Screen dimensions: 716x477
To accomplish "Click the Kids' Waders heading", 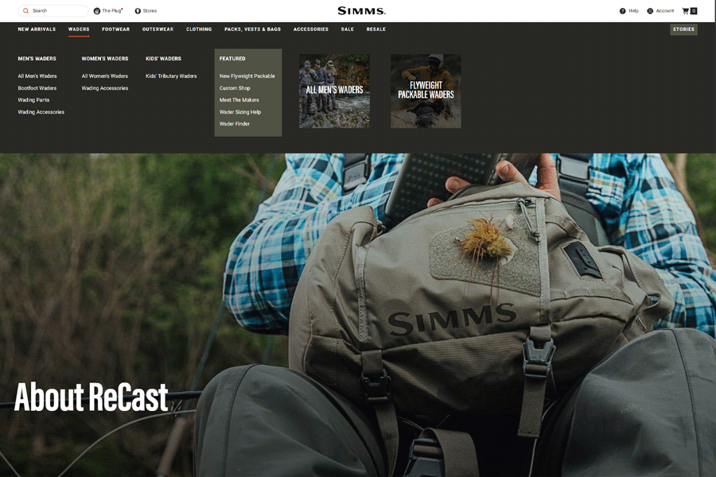I will coord(163,58).
